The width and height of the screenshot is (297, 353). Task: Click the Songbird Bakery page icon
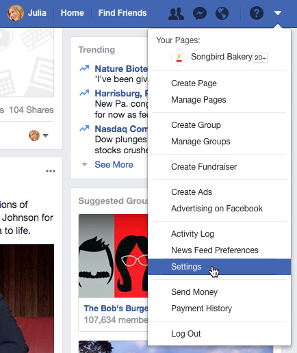tap(179, 57)
